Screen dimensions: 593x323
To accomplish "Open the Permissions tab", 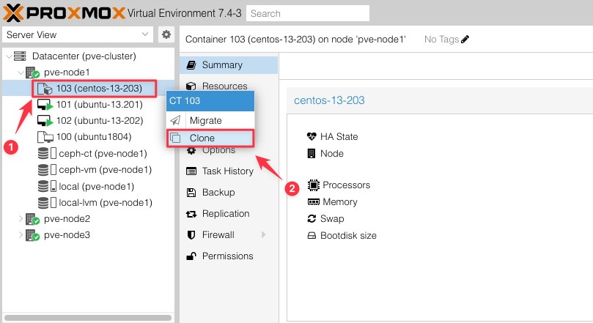I will tap(229, 256).
